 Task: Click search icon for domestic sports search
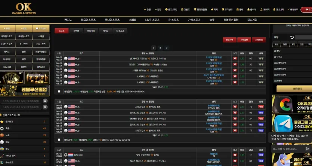[45, 107]
